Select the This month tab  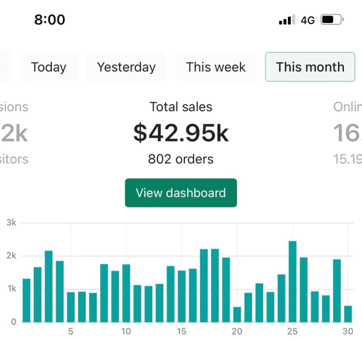point(310,67)
